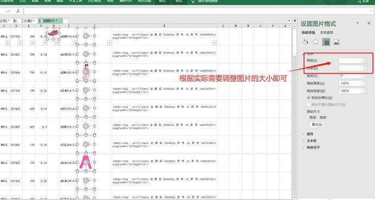Screen dimensions: 375x200
Task: Click the formula bar confirm checkmark
Action: coord(9,11)
